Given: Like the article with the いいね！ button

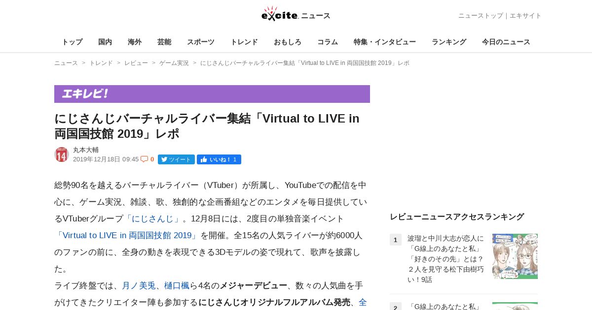Looking at the screenshot, I should coord(219,159).
